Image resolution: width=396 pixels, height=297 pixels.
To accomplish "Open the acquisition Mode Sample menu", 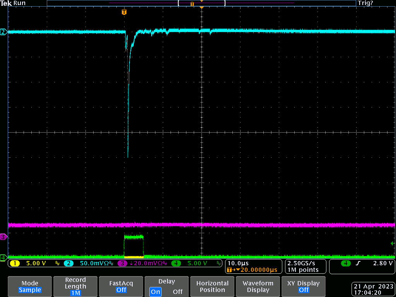I will 30,287.
